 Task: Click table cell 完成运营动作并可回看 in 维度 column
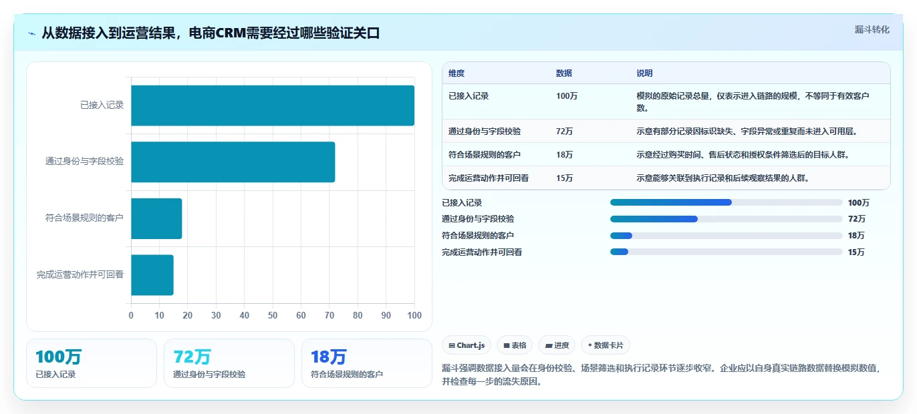[x=489, y=178]
